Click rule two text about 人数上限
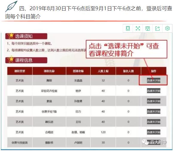The image size is (173, 151). [x=46, y=50]
